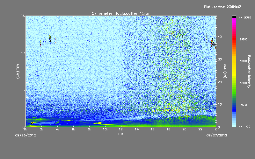Screen dimensions: 255x159
Task: Click the black top swatch of colorbar
Action: pyautogui.click(x=234, y=17)
